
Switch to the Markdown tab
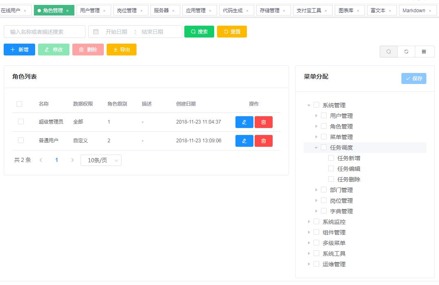click(414, 11)
